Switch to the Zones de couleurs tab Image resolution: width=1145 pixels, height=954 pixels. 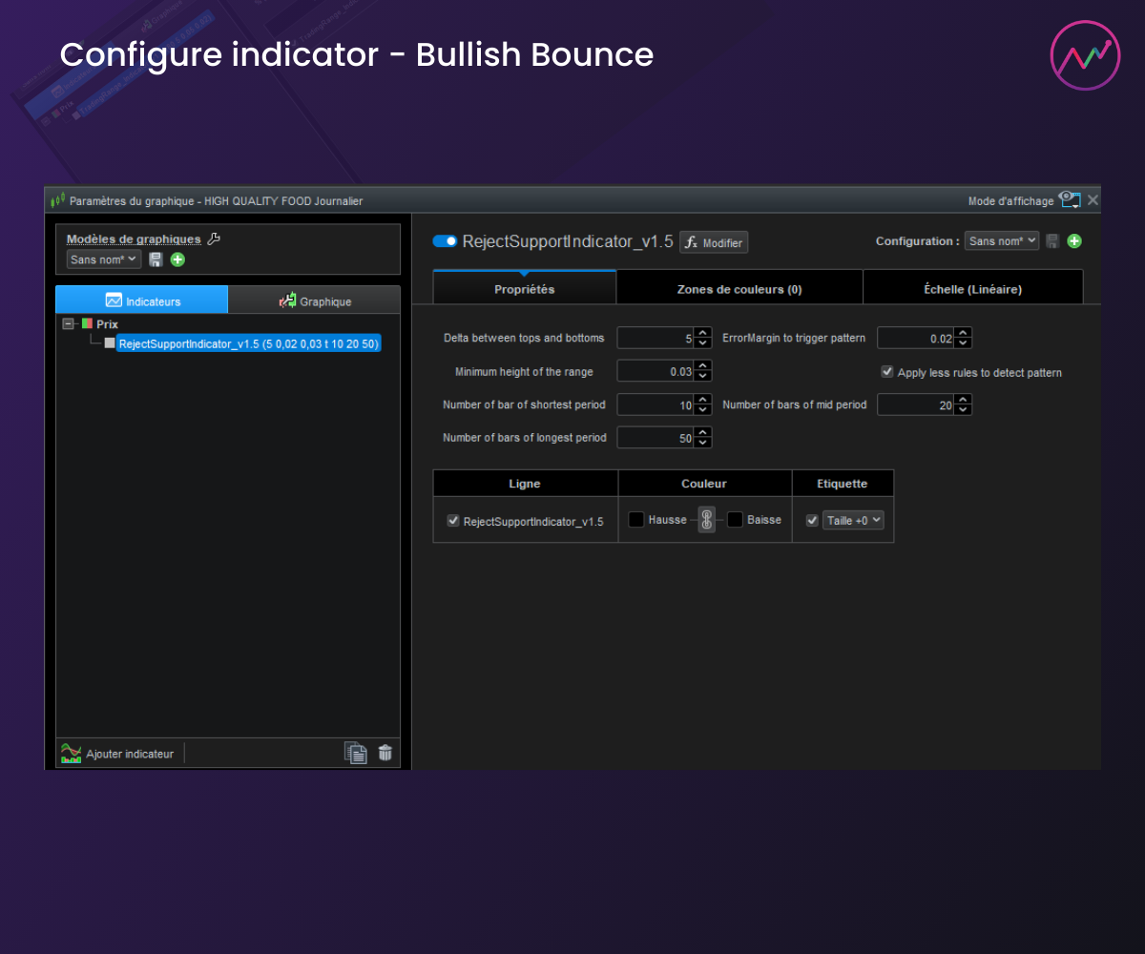point(739,289)
